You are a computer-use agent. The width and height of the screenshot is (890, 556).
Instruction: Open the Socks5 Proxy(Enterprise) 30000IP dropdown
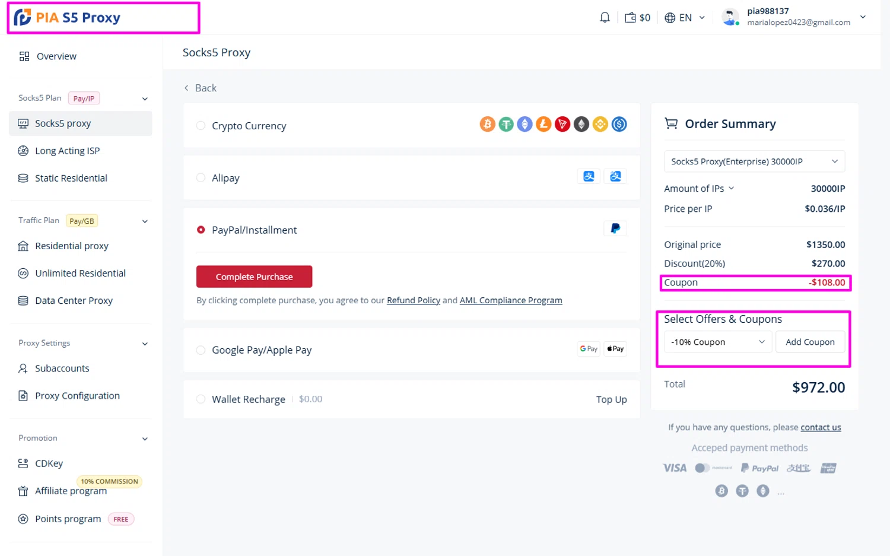click(x=754, y=161)
